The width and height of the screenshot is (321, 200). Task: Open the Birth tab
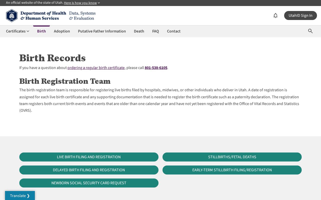[41, 31]
